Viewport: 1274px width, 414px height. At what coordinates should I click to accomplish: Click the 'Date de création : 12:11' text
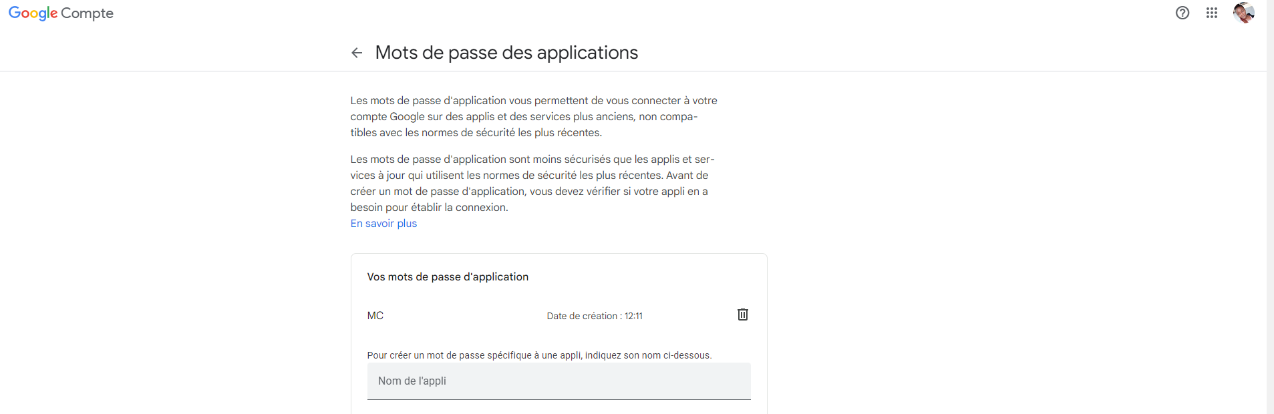(595, 316)
